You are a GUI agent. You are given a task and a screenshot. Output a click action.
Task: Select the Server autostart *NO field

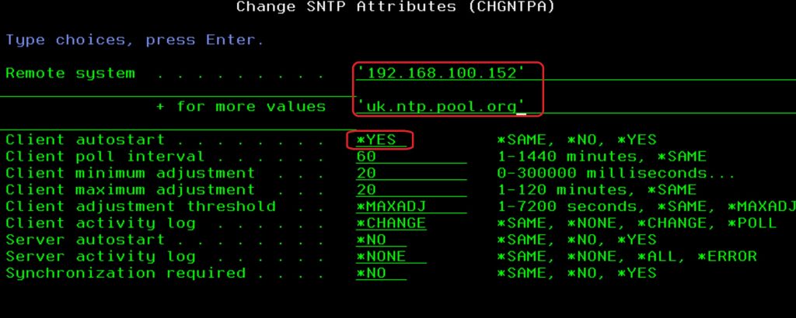[372, 240]
